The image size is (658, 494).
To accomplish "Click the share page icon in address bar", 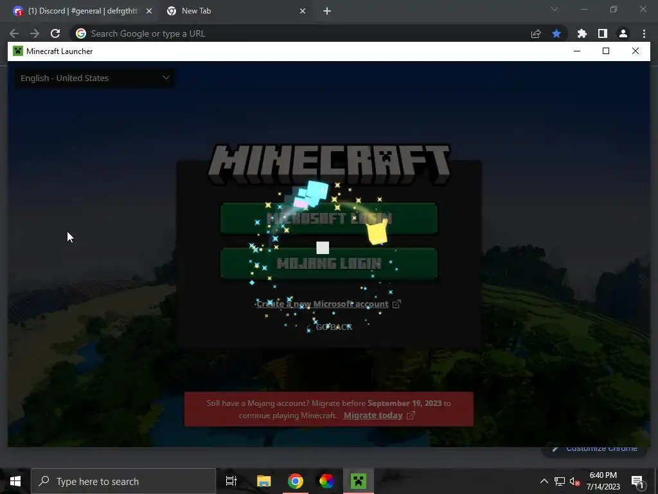I will click(536, 34).
